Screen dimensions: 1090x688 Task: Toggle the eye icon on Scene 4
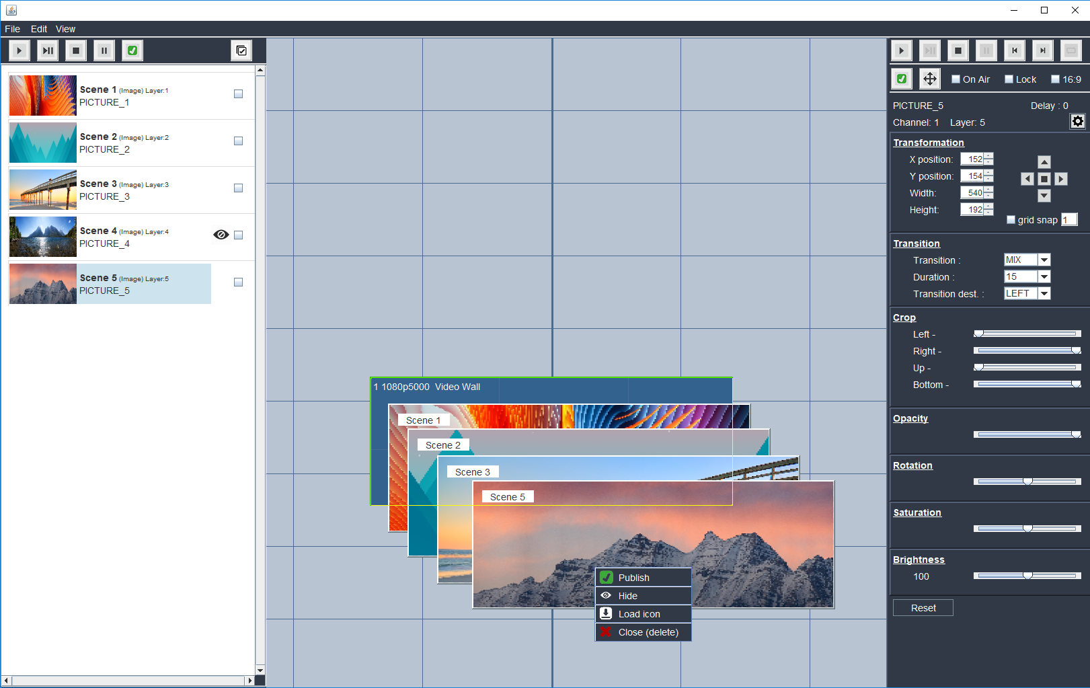coord(221,235)
